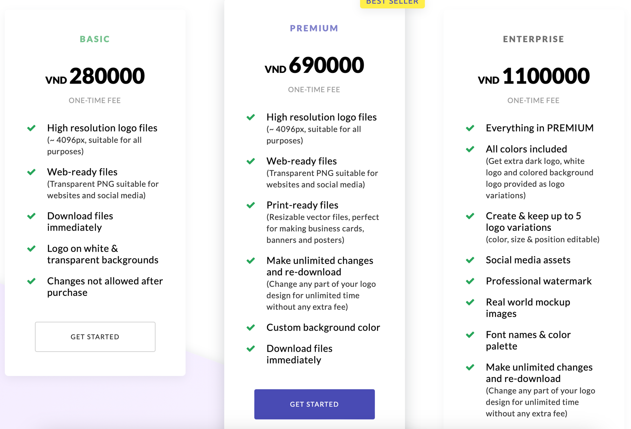Click checkmark next to Changes not allowed after purchase

[x=31, y=281]
